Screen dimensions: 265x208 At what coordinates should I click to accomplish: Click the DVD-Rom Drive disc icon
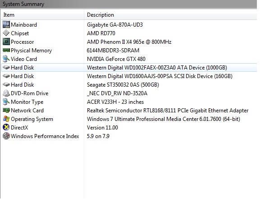[6, 93]
